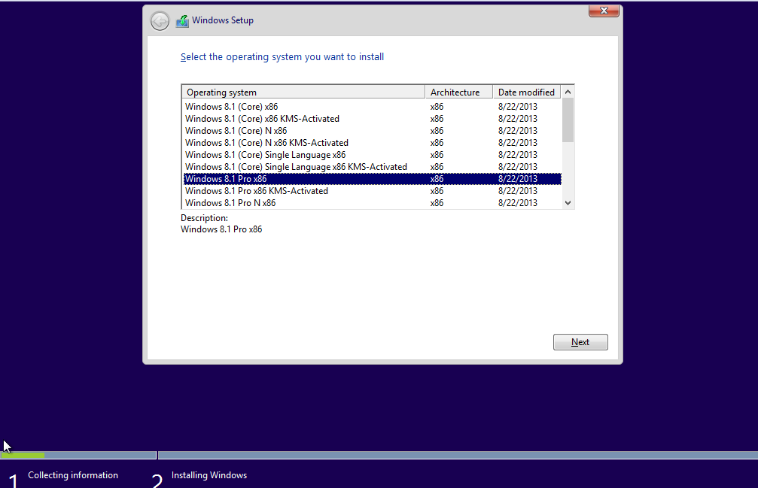
Task: Click the Windows Setup title icon
Action: tap(182, 21)
